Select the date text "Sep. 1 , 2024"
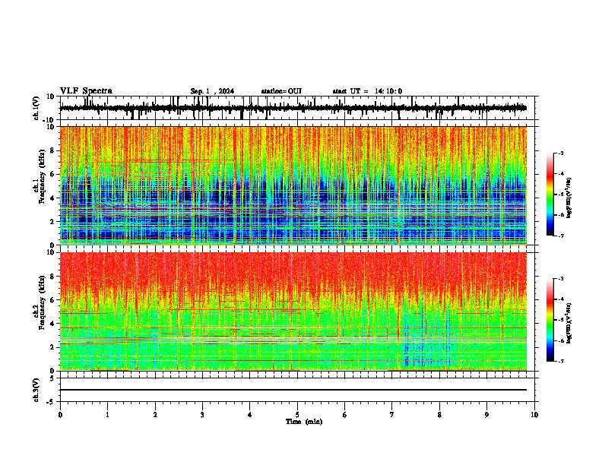The image size is (602, 465). (212, 91)
